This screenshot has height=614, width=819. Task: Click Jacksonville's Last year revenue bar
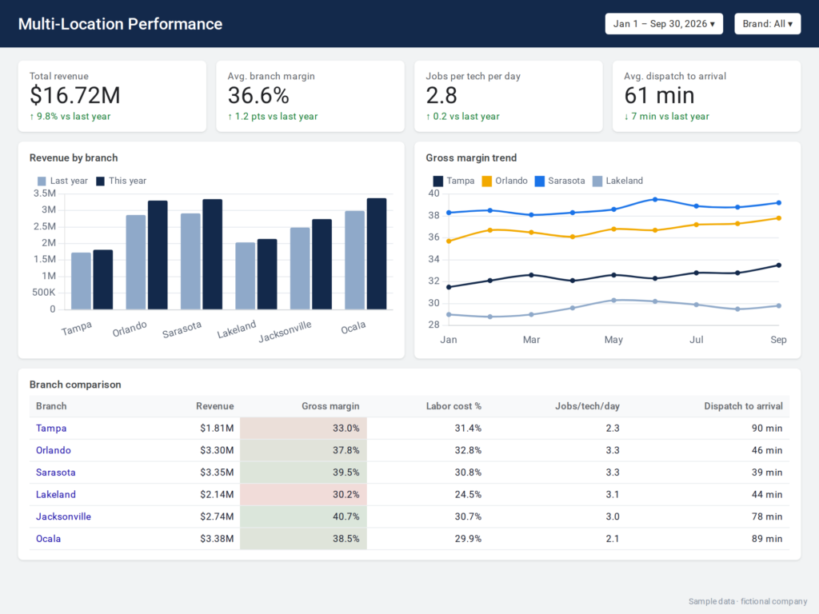300,269
